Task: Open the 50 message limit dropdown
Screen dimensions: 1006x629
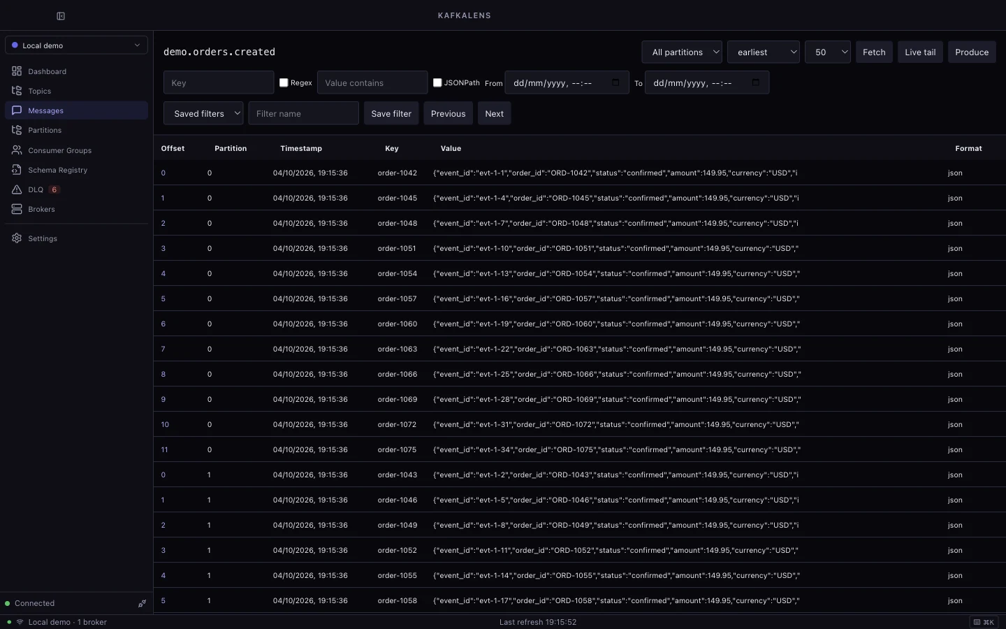Action: coord(828,52)
